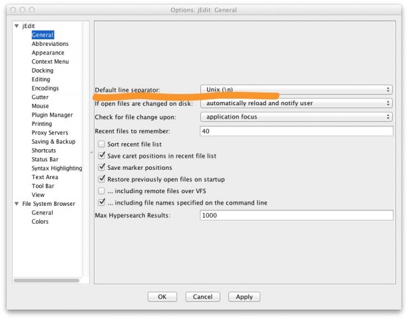Select General under File System Browser

(x=42, y=212)
